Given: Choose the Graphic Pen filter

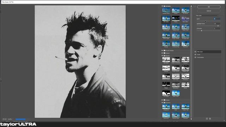Looking at the screenshot, I should click(185, 68).
